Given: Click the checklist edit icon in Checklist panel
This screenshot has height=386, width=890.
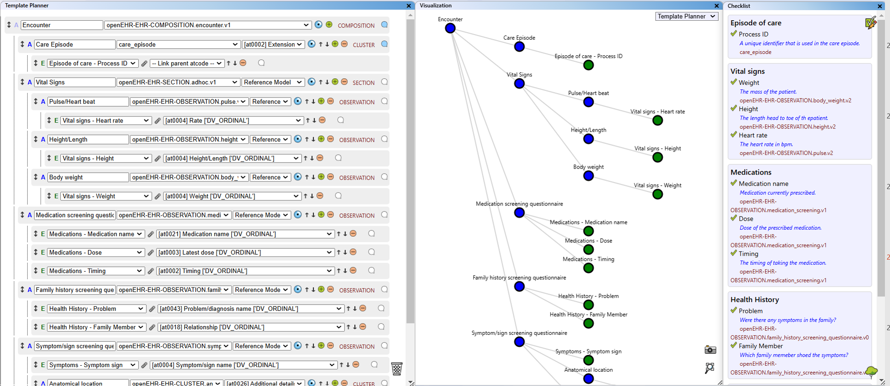Looking at the screenshot, I should pyautogui.click(x=871, y=23).
